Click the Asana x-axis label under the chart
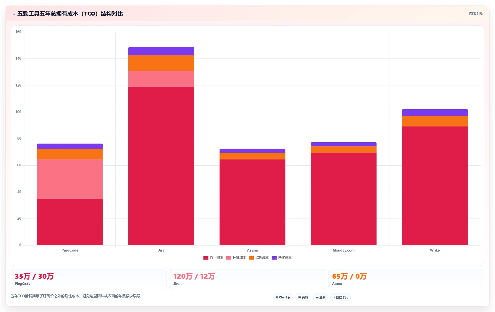Screen dimensions: 495x312 252,250
